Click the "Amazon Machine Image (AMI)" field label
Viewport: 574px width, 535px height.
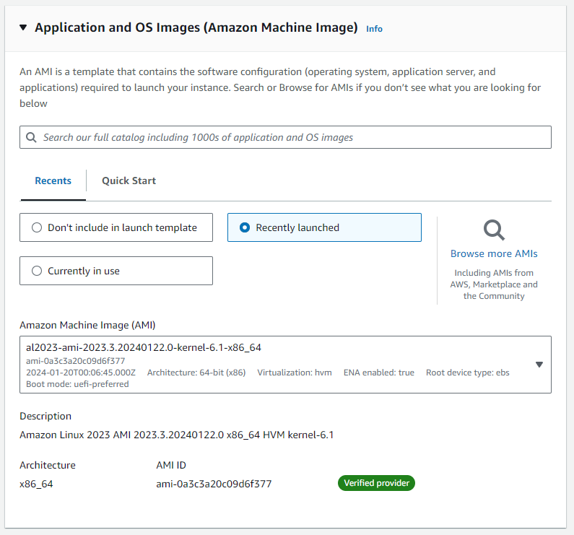(x=87, y=325)
